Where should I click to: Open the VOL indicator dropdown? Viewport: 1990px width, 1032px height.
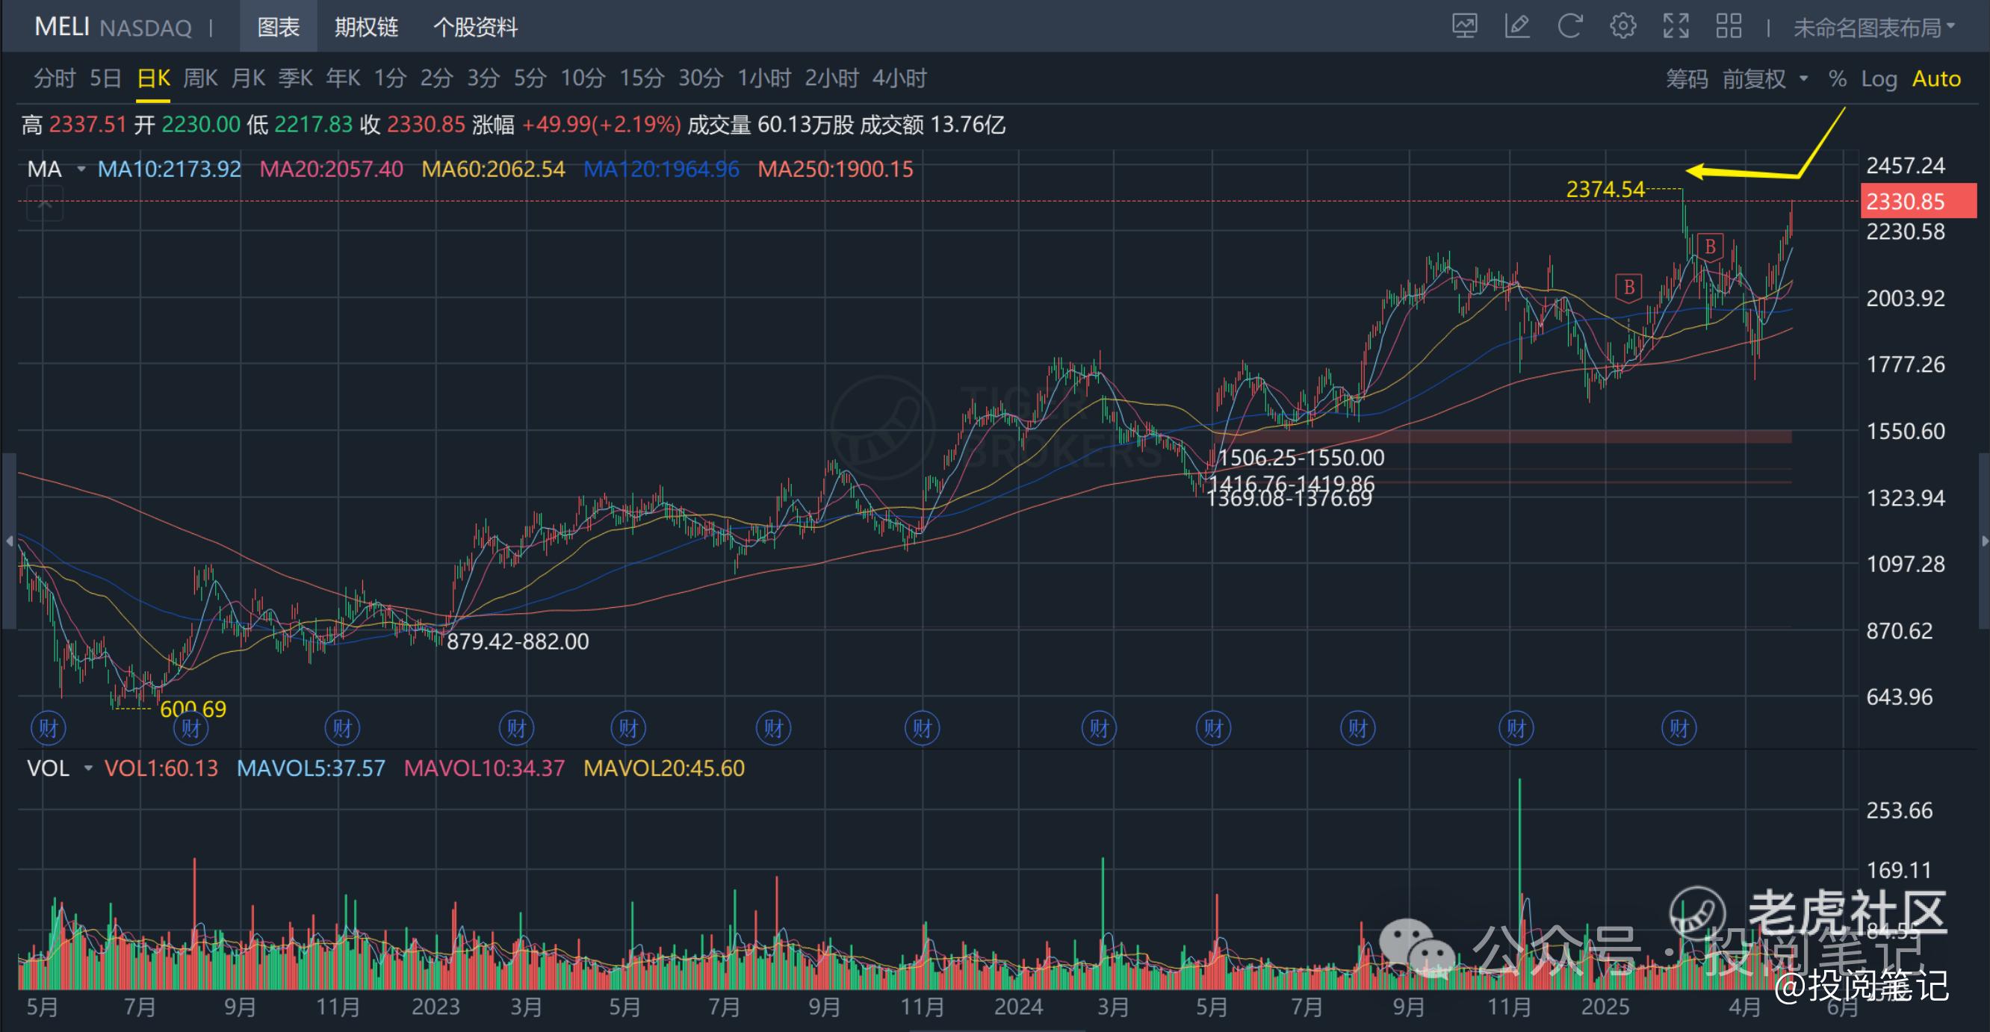88,768
